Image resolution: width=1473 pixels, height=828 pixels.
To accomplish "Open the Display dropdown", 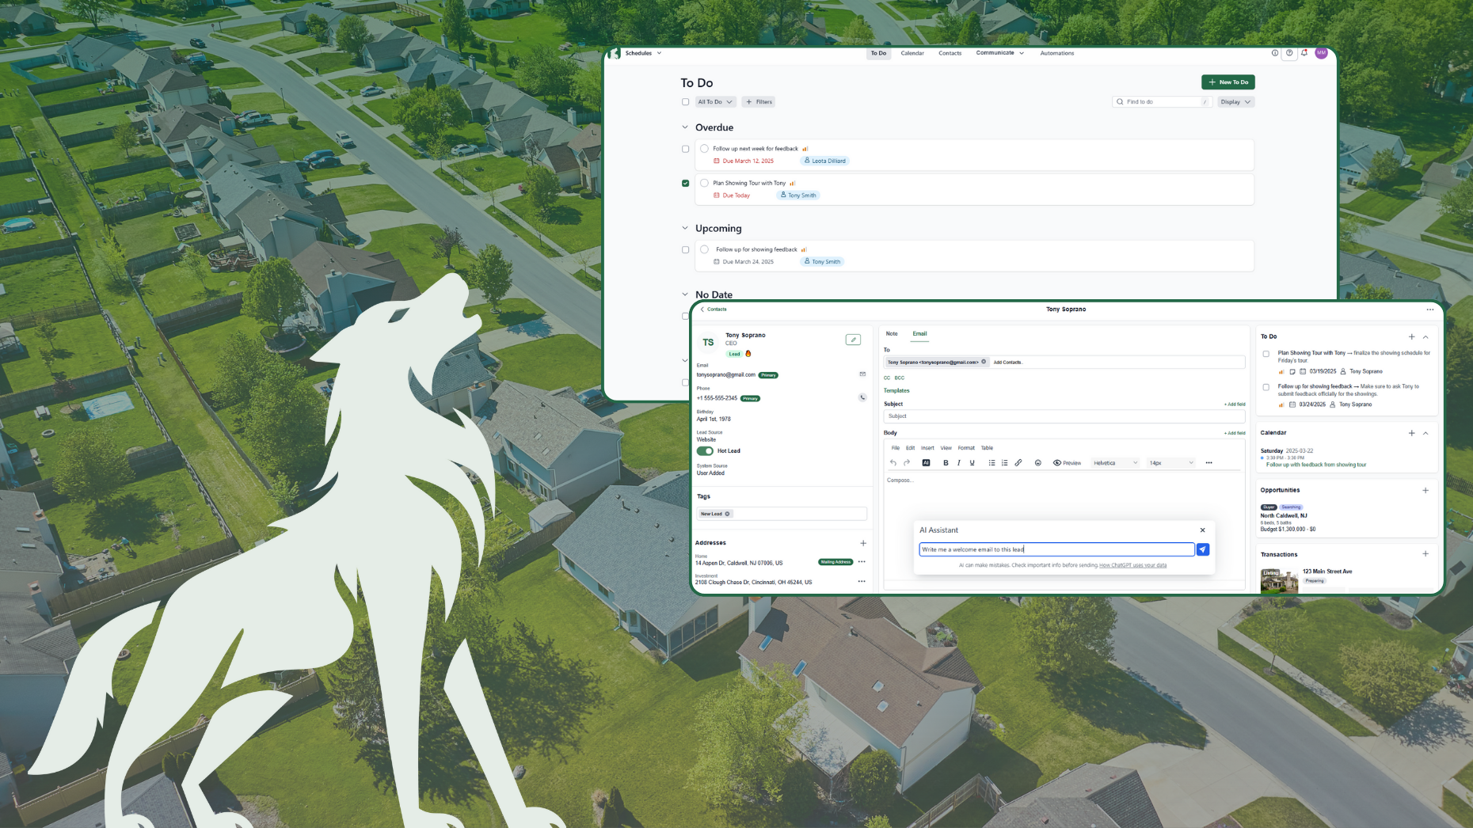I will click(1235, 102).
